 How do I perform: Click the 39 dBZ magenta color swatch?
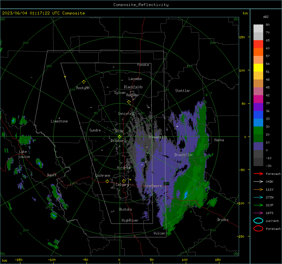[258, 99]
